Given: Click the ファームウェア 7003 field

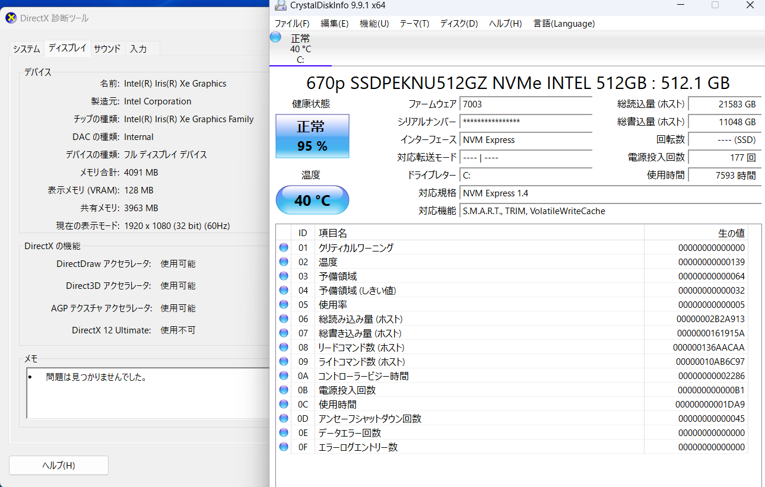Looking at the screenshot, I should [526, 104].
